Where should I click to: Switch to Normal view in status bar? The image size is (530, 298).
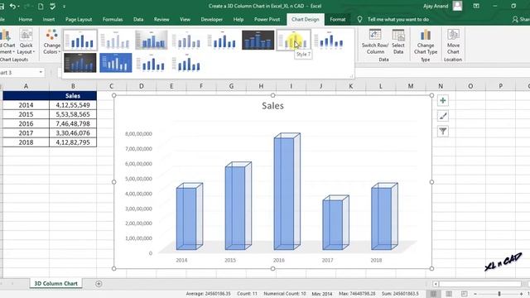point(433,294)
